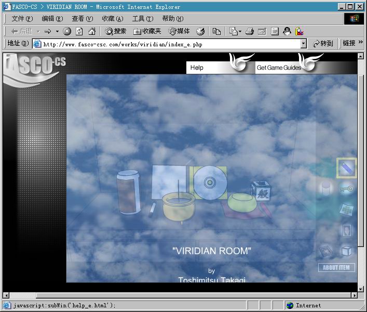Open the 文件(F) menu
Image resolution: width=367 pixels, height=312 pixels.
tap(22, 19)
